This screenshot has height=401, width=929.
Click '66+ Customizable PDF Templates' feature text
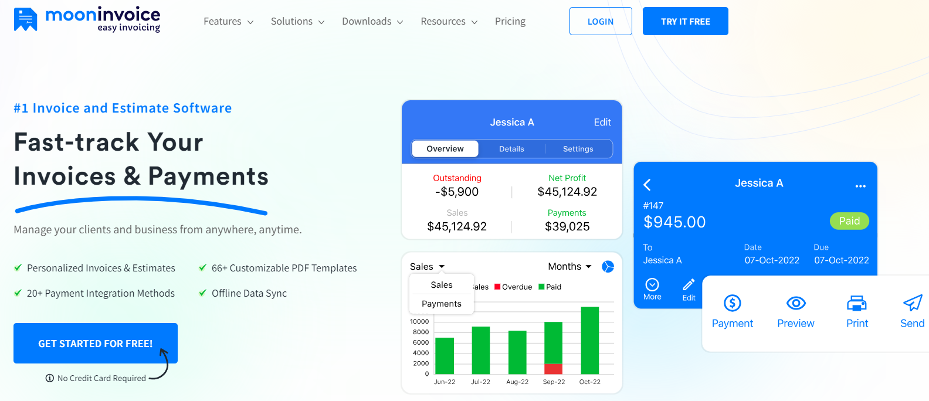coord(284,268)
